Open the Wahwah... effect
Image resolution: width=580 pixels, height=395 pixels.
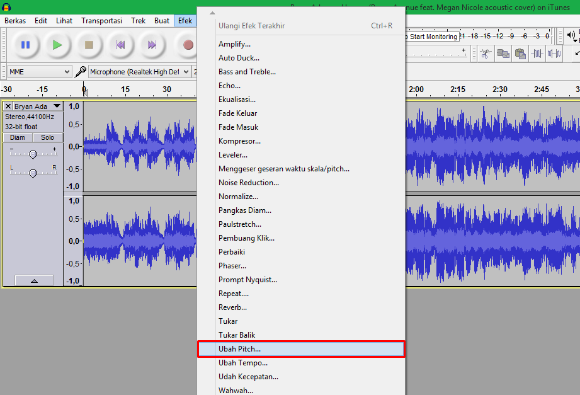pyautogui.click(x=301, y=390)
